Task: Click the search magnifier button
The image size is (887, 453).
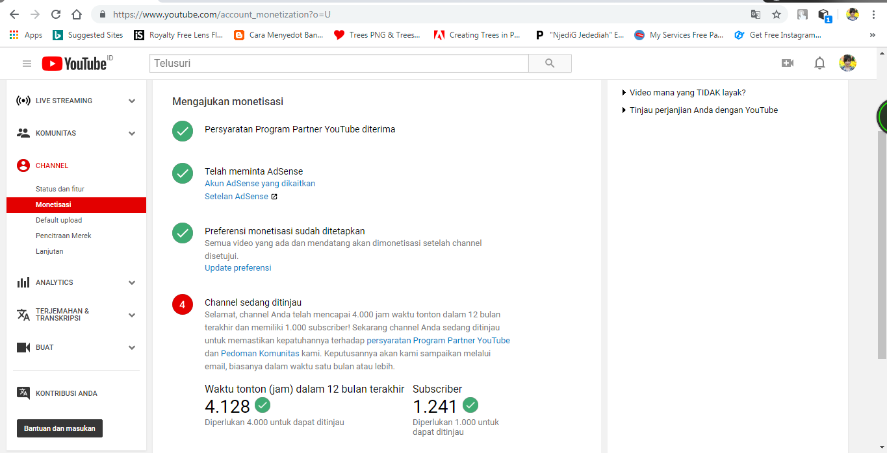Action: click(x=550, y=63)
